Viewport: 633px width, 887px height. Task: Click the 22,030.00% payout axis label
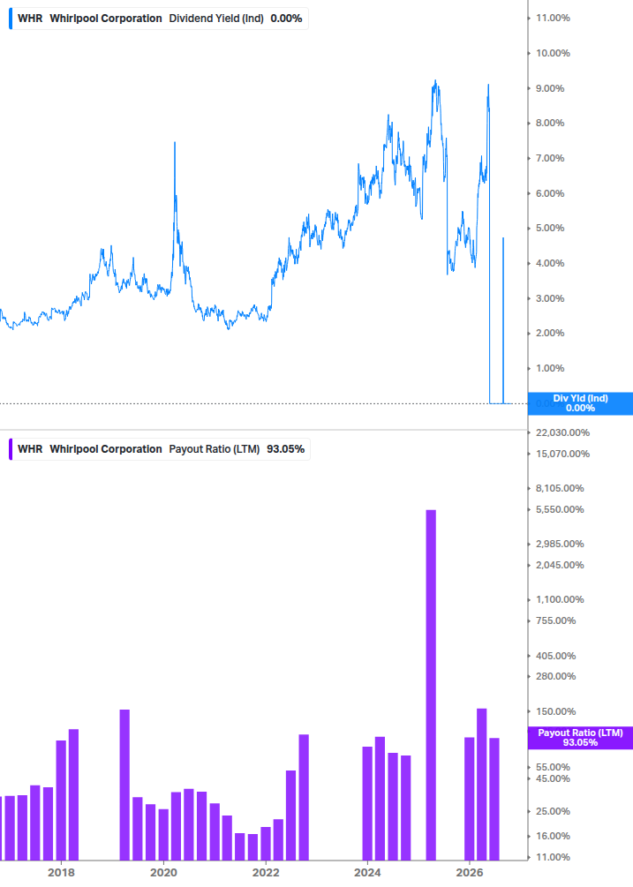(562, 432)
